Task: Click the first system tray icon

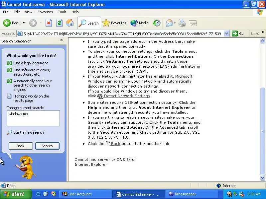Action: click(x=229, y=194)
